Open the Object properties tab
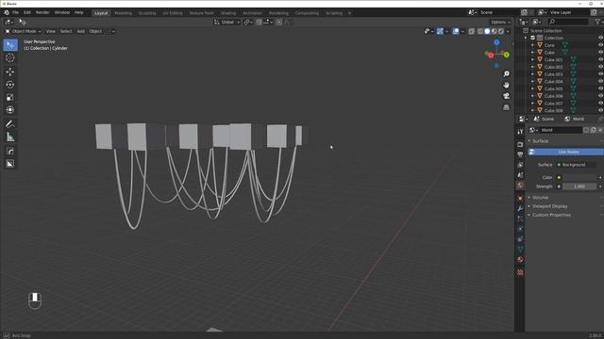The height and width of the screenshot is (339, 604). [x=520, y=199]
